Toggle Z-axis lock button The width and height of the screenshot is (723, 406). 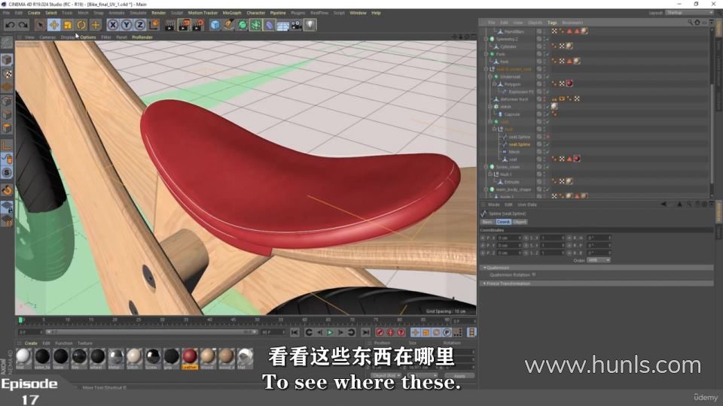pos(139,25)
